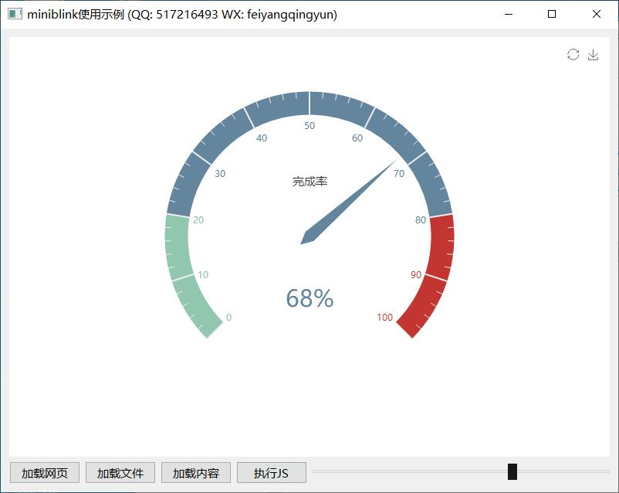Select the 加载内容 button
This screenshot has width=619, height=493.
[x=195, y=473]
